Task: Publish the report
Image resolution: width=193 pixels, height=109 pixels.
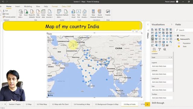Action: (x=108, y=13)
